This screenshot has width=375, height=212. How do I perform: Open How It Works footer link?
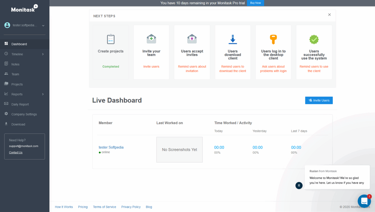pyautogui.click(x=64, y=207)
